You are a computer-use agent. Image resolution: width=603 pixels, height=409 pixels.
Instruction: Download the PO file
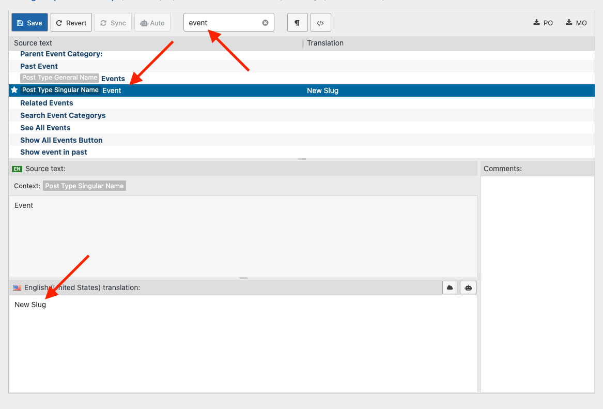[x=543, y=23]
